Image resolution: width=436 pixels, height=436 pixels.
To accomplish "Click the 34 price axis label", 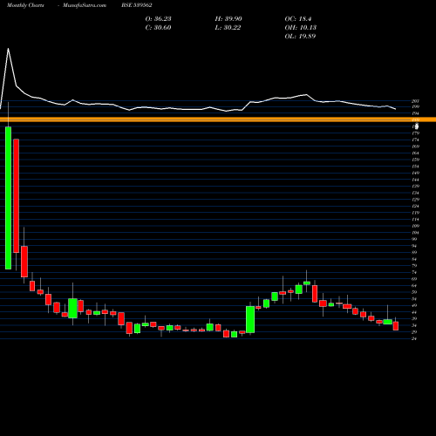I will [414, 325].
